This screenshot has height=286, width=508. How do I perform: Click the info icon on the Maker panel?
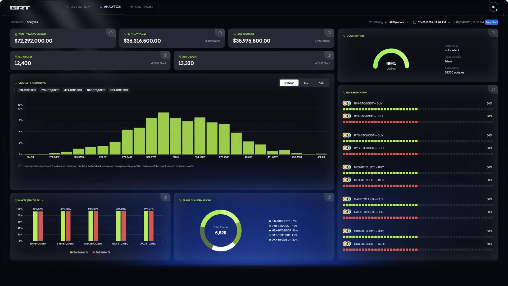click(165, 197)
